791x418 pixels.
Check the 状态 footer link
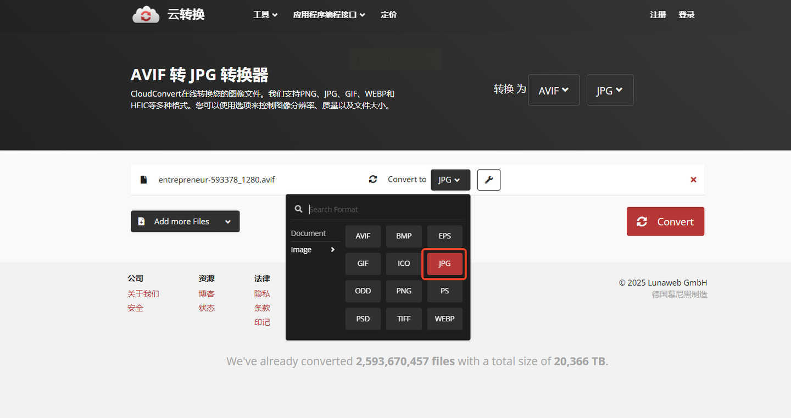[x=207, y=308]
